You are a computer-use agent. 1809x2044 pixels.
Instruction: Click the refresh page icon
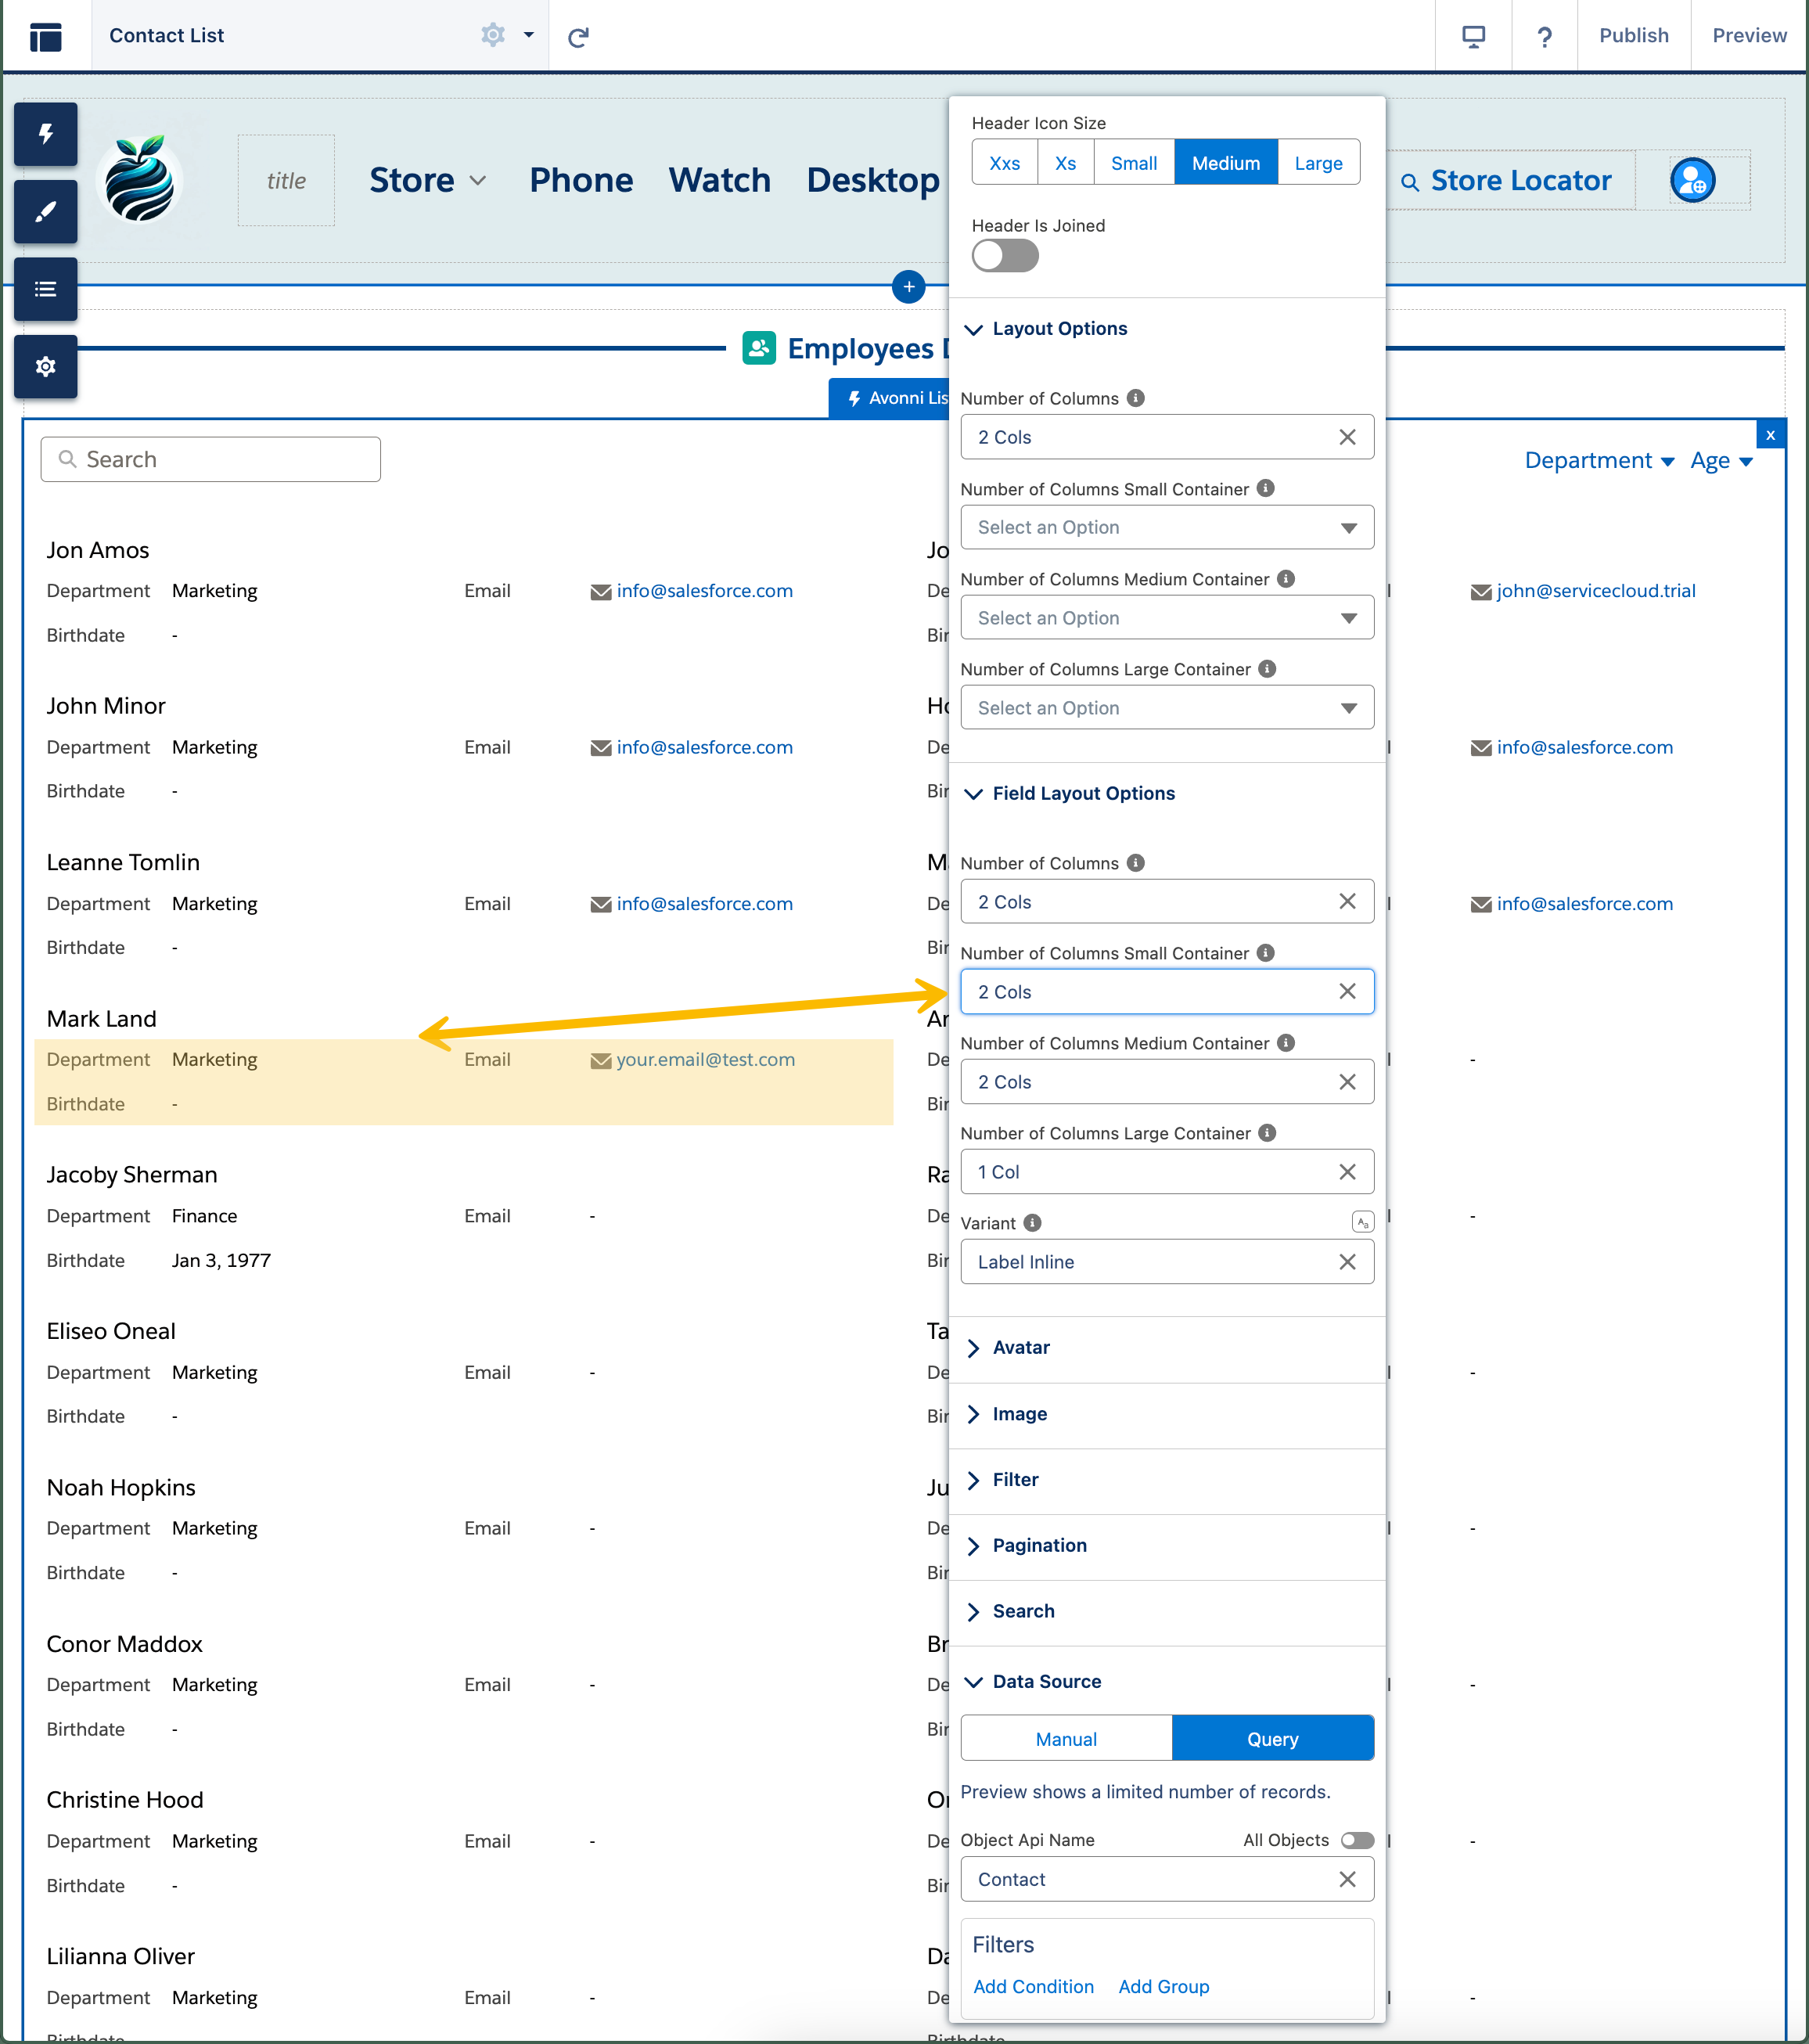(x=578, y=37)
